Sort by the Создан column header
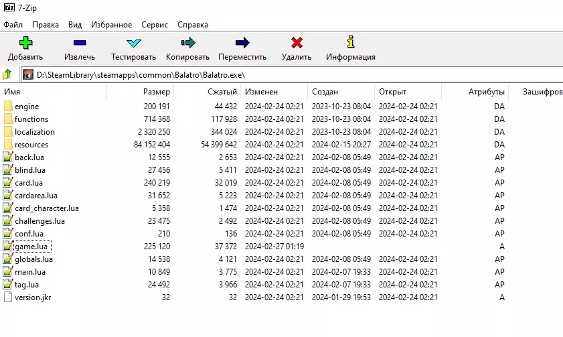This screenshot has height=337, width=563. (341, 92)
